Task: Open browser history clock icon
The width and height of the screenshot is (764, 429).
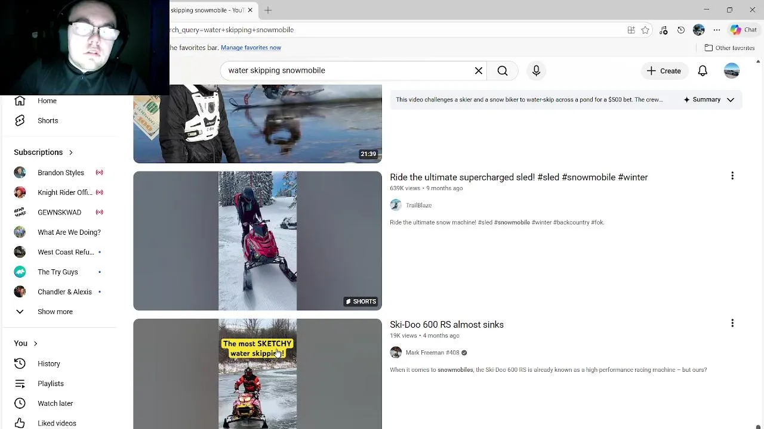Action: (x=681, y=30)
